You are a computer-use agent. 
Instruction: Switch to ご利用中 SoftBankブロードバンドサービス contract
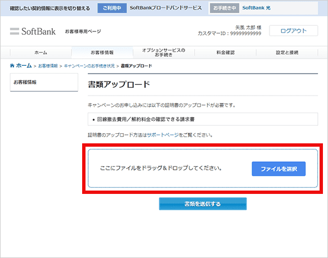[150, 8]
